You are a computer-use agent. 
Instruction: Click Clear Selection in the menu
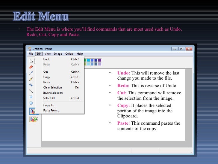coord(60,88)
